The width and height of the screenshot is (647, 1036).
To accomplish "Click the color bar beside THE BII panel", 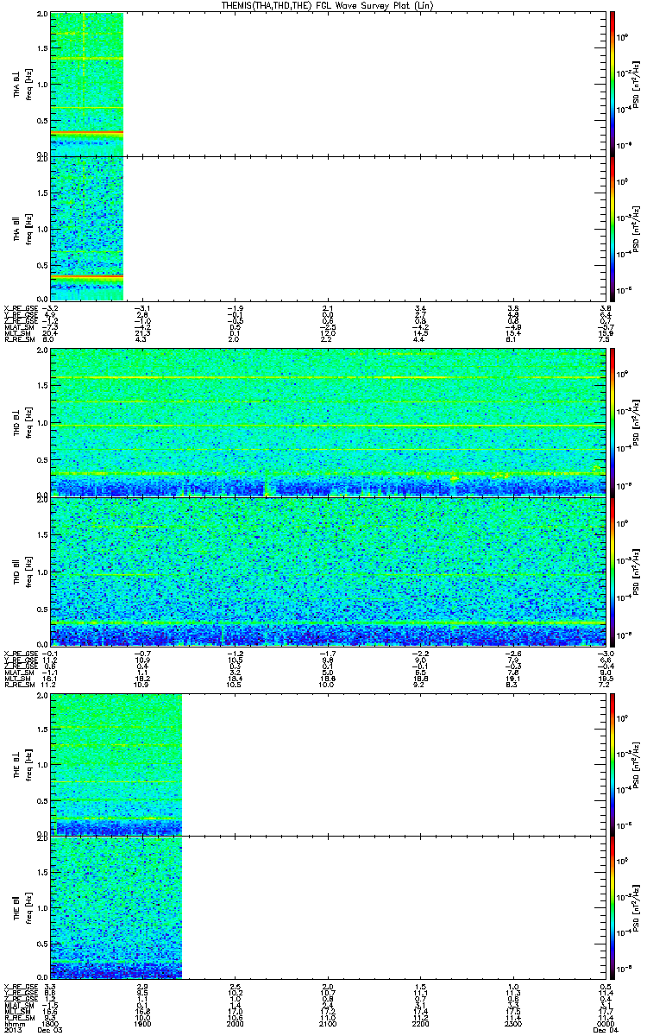I will [612, 907].
